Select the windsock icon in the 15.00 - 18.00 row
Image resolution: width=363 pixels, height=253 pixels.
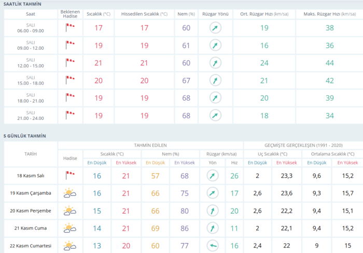(69, 80)
